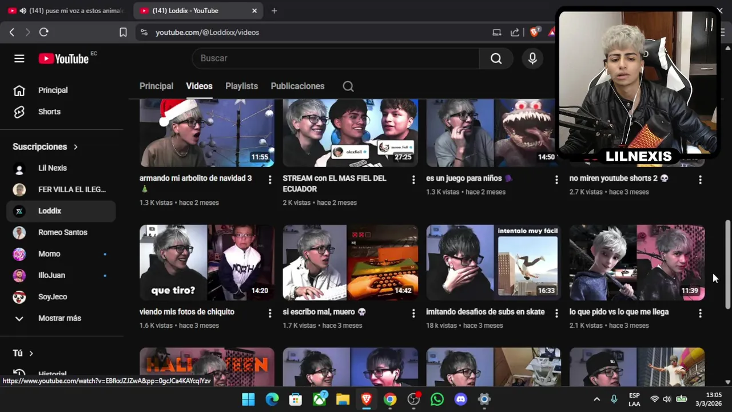Switch to Playlists tab

[241, 86]
